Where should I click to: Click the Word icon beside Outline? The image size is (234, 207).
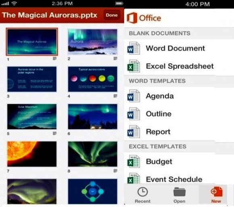point(134,114)
